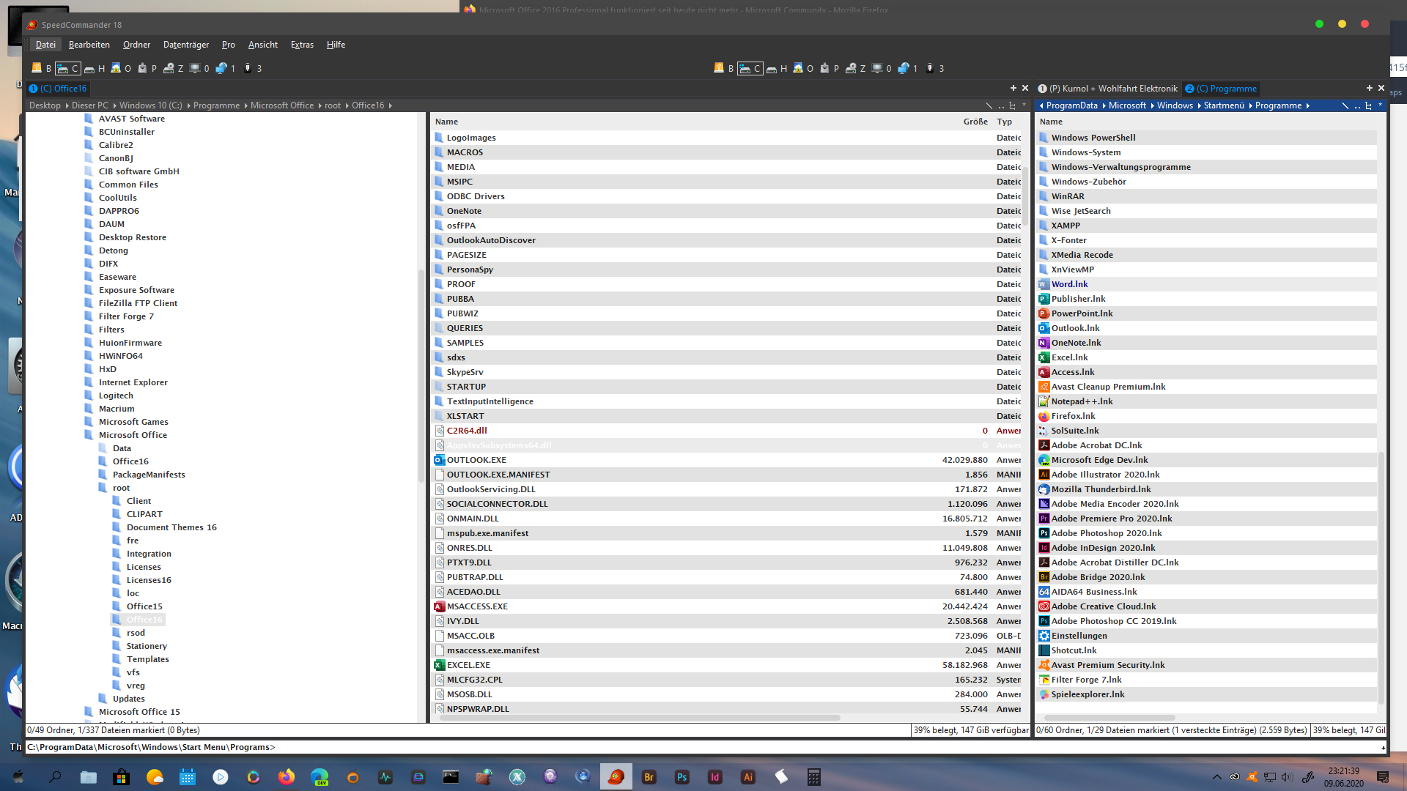1407x791 pixels.
Task: Close current tab in left panel
Action: pyautogui.click(x=1025, y=88)
